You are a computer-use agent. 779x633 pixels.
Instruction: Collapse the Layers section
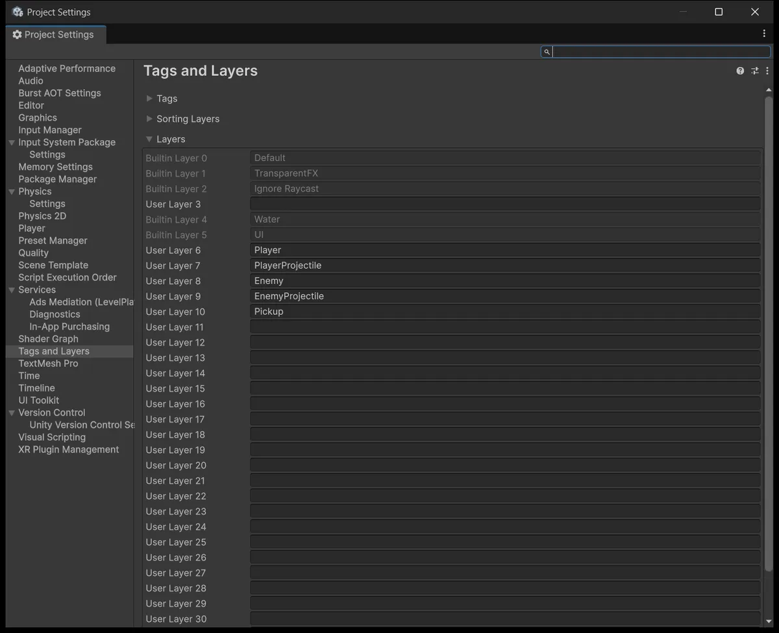[x=149, y=139]
